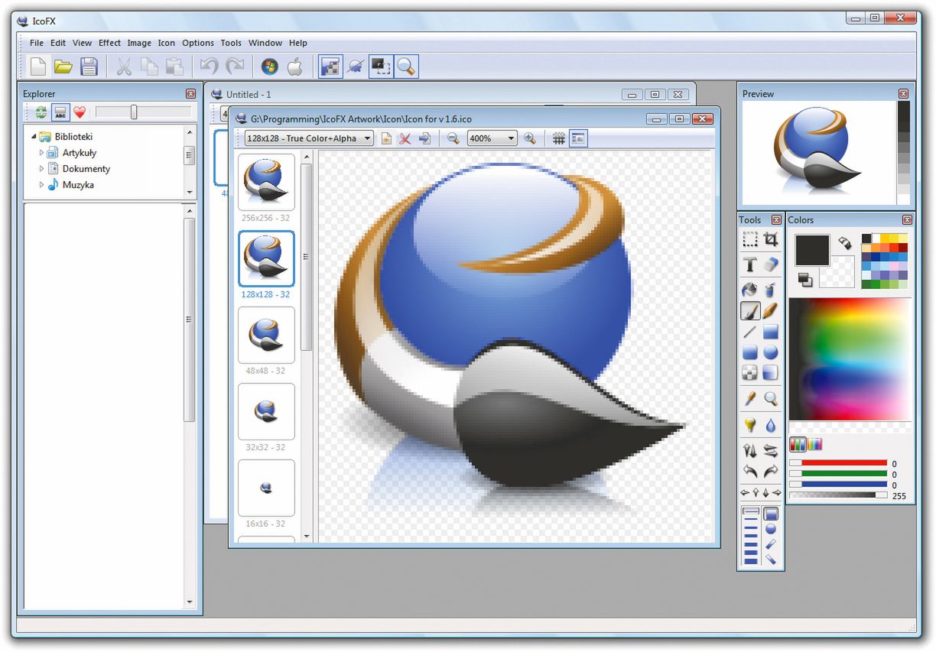This screenshot has height=652, width=936.
Task: Select the Lighten bulb tool
Action: [x=750, y=425]
